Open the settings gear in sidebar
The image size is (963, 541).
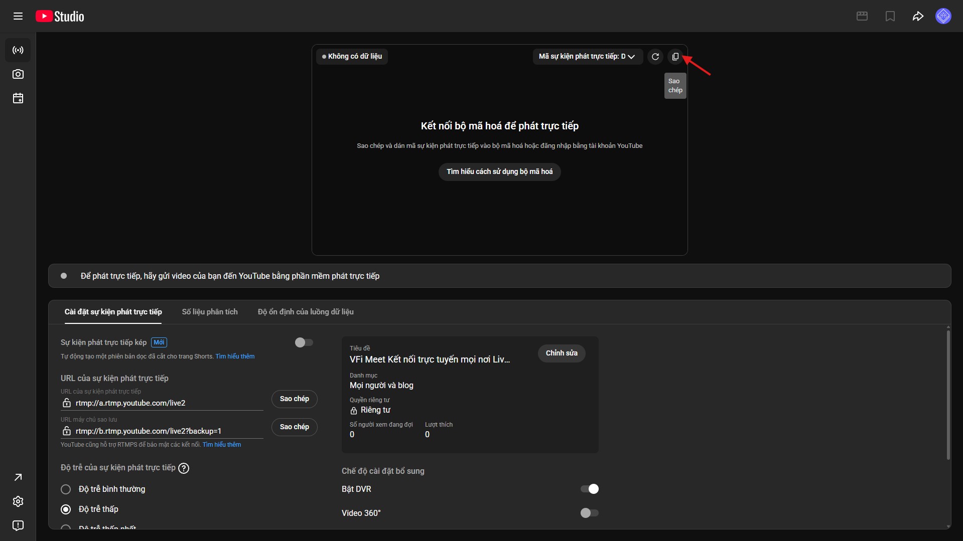click(x=18, y=501)
